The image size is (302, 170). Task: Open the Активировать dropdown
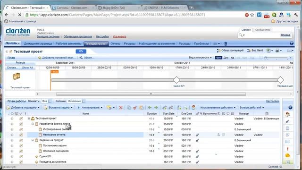tap(90, 108)
